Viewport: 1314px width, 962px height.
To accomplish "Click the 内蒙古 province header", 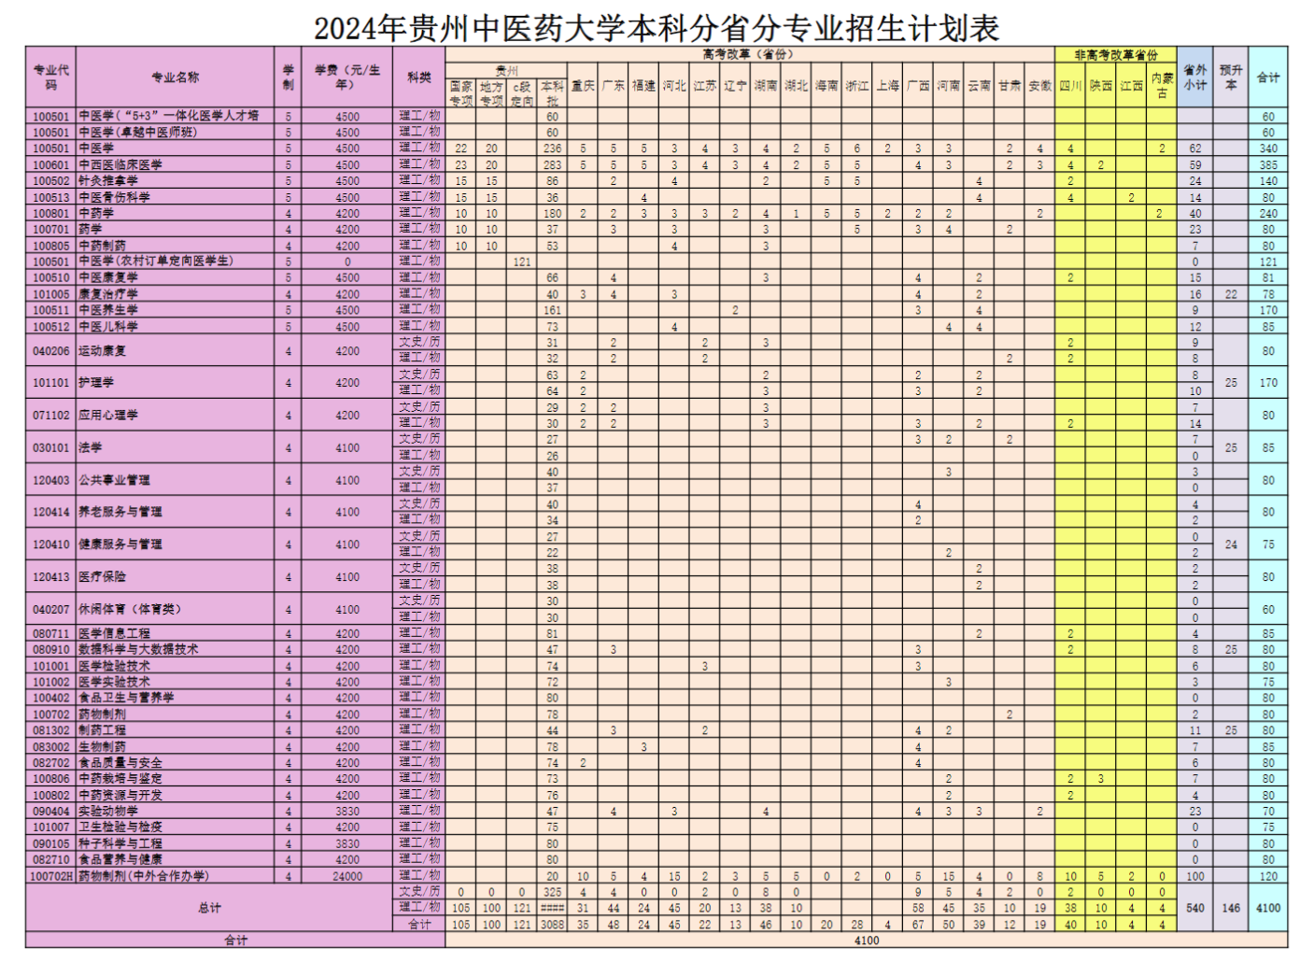I will tap(1162, 86).
